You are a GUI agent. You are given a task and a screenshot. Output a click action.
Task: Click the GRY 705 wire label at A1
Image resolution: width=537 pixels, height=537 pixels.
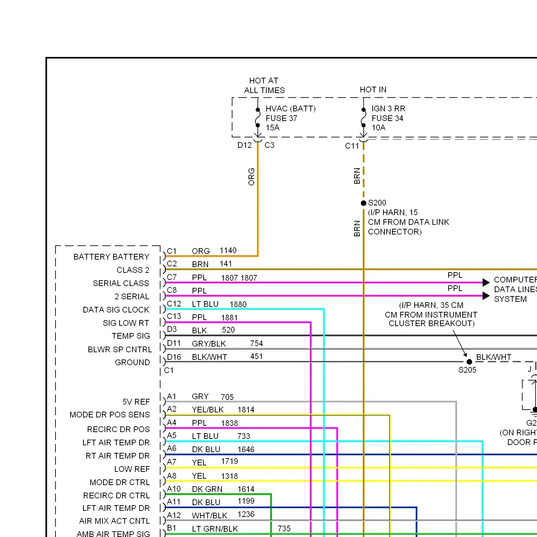213,397
